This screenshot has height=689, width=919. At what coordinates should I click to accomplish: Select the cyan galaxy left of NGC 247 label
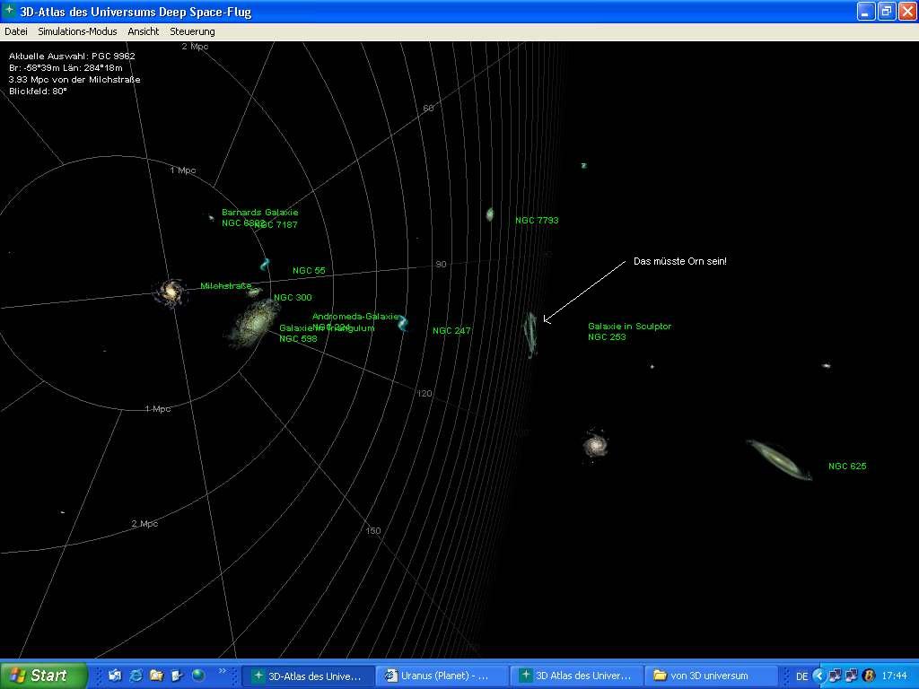403,324
